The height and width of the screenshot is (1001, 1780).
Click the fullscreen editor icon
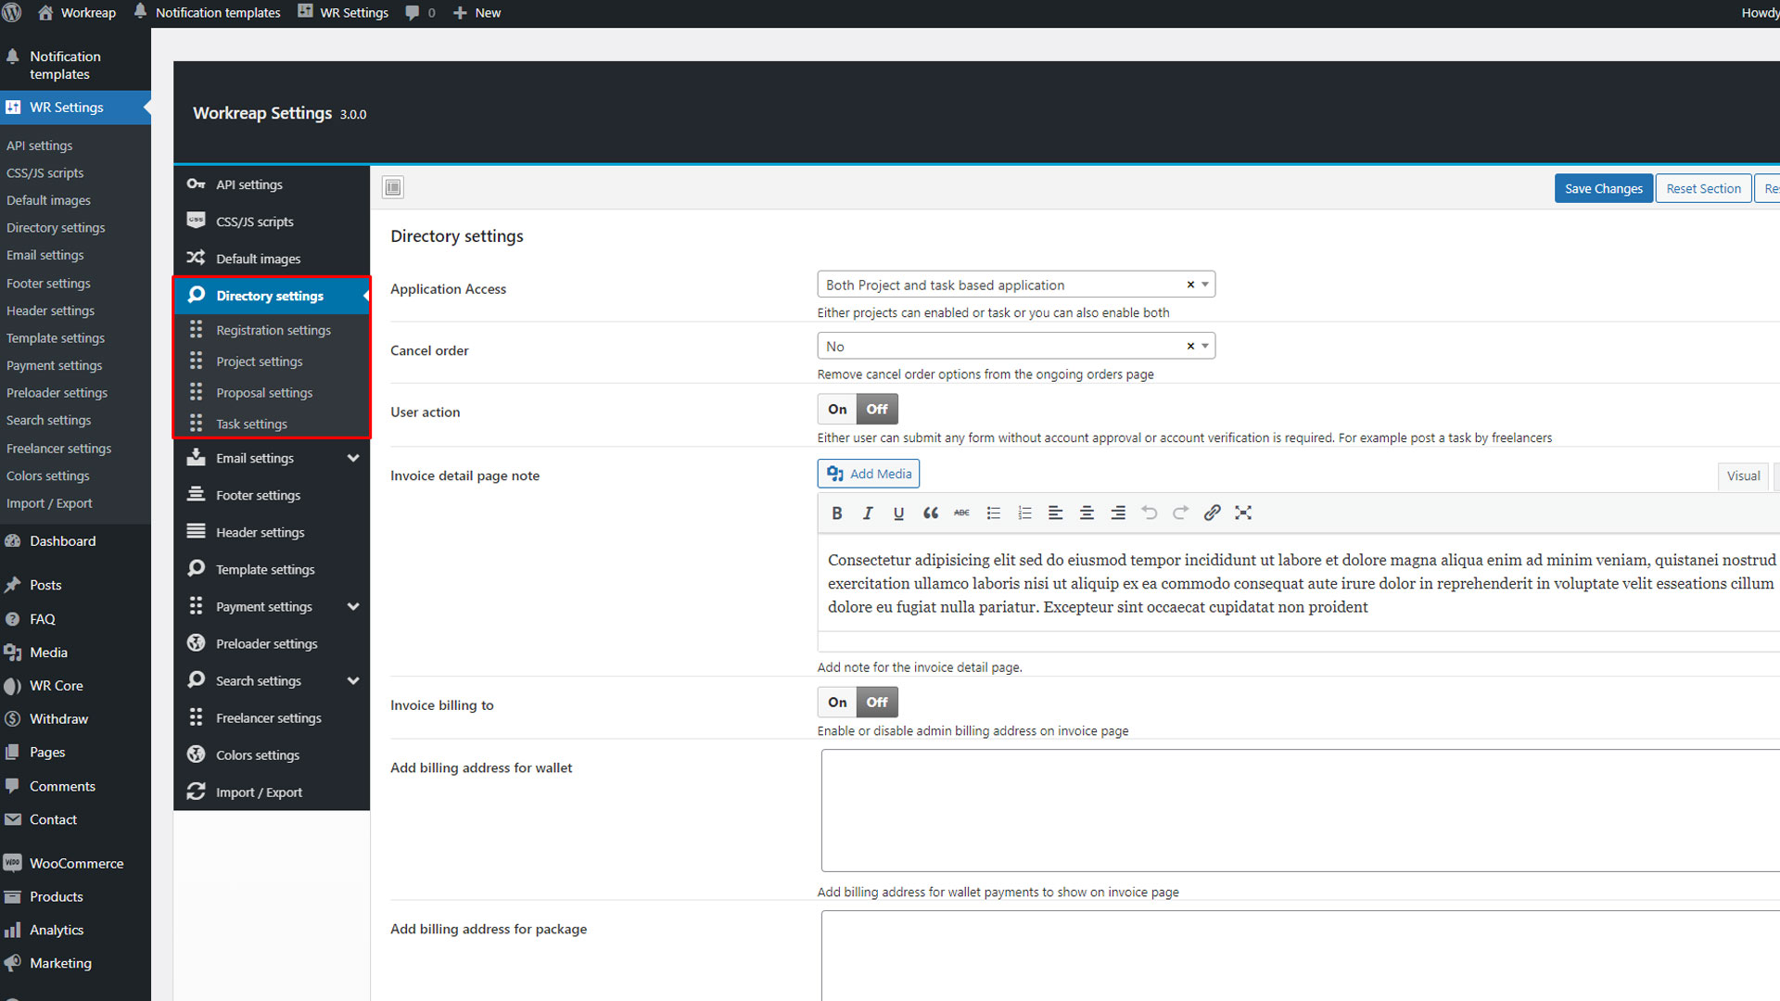click(x=1243, y=513)
